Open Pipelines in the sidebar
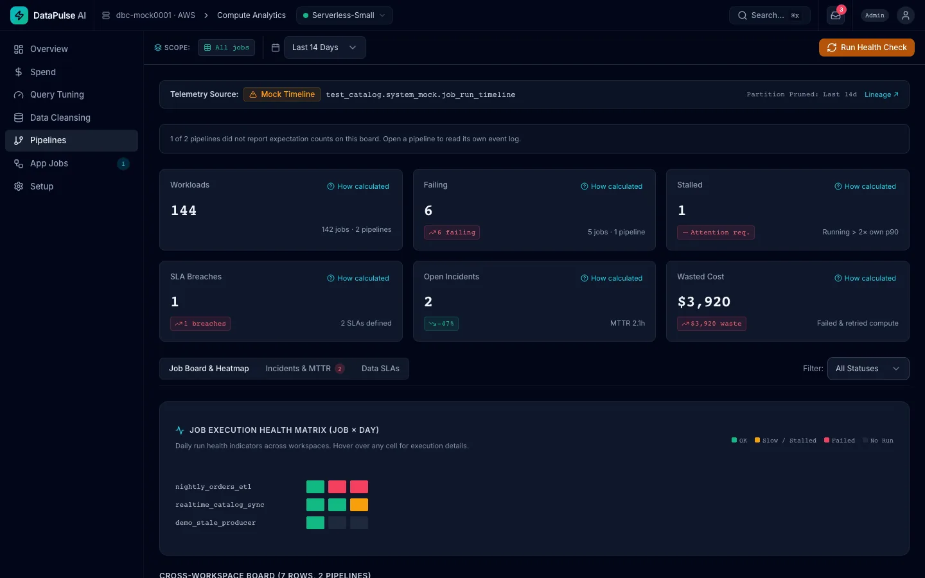 [71, 141]
